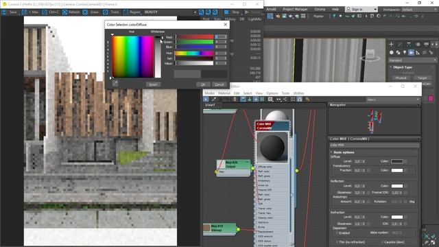Image resolution: width=439 pixels, height=247 pixels.
Task: Click the dark sphere material preview thumbnail
Action: click(x=272, y=148)
